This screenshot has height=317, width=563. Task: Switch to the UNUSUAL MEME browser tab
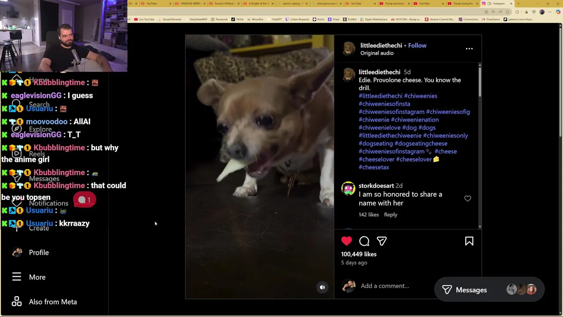pyautogui.click(x=190, y=4)
